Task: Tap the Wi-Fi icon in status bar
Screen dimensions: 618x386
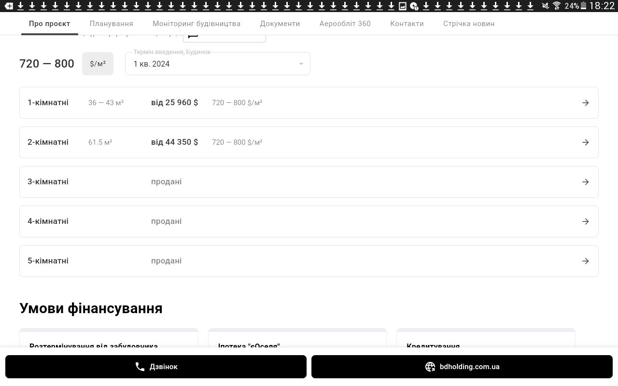Action: coord(557,6)
